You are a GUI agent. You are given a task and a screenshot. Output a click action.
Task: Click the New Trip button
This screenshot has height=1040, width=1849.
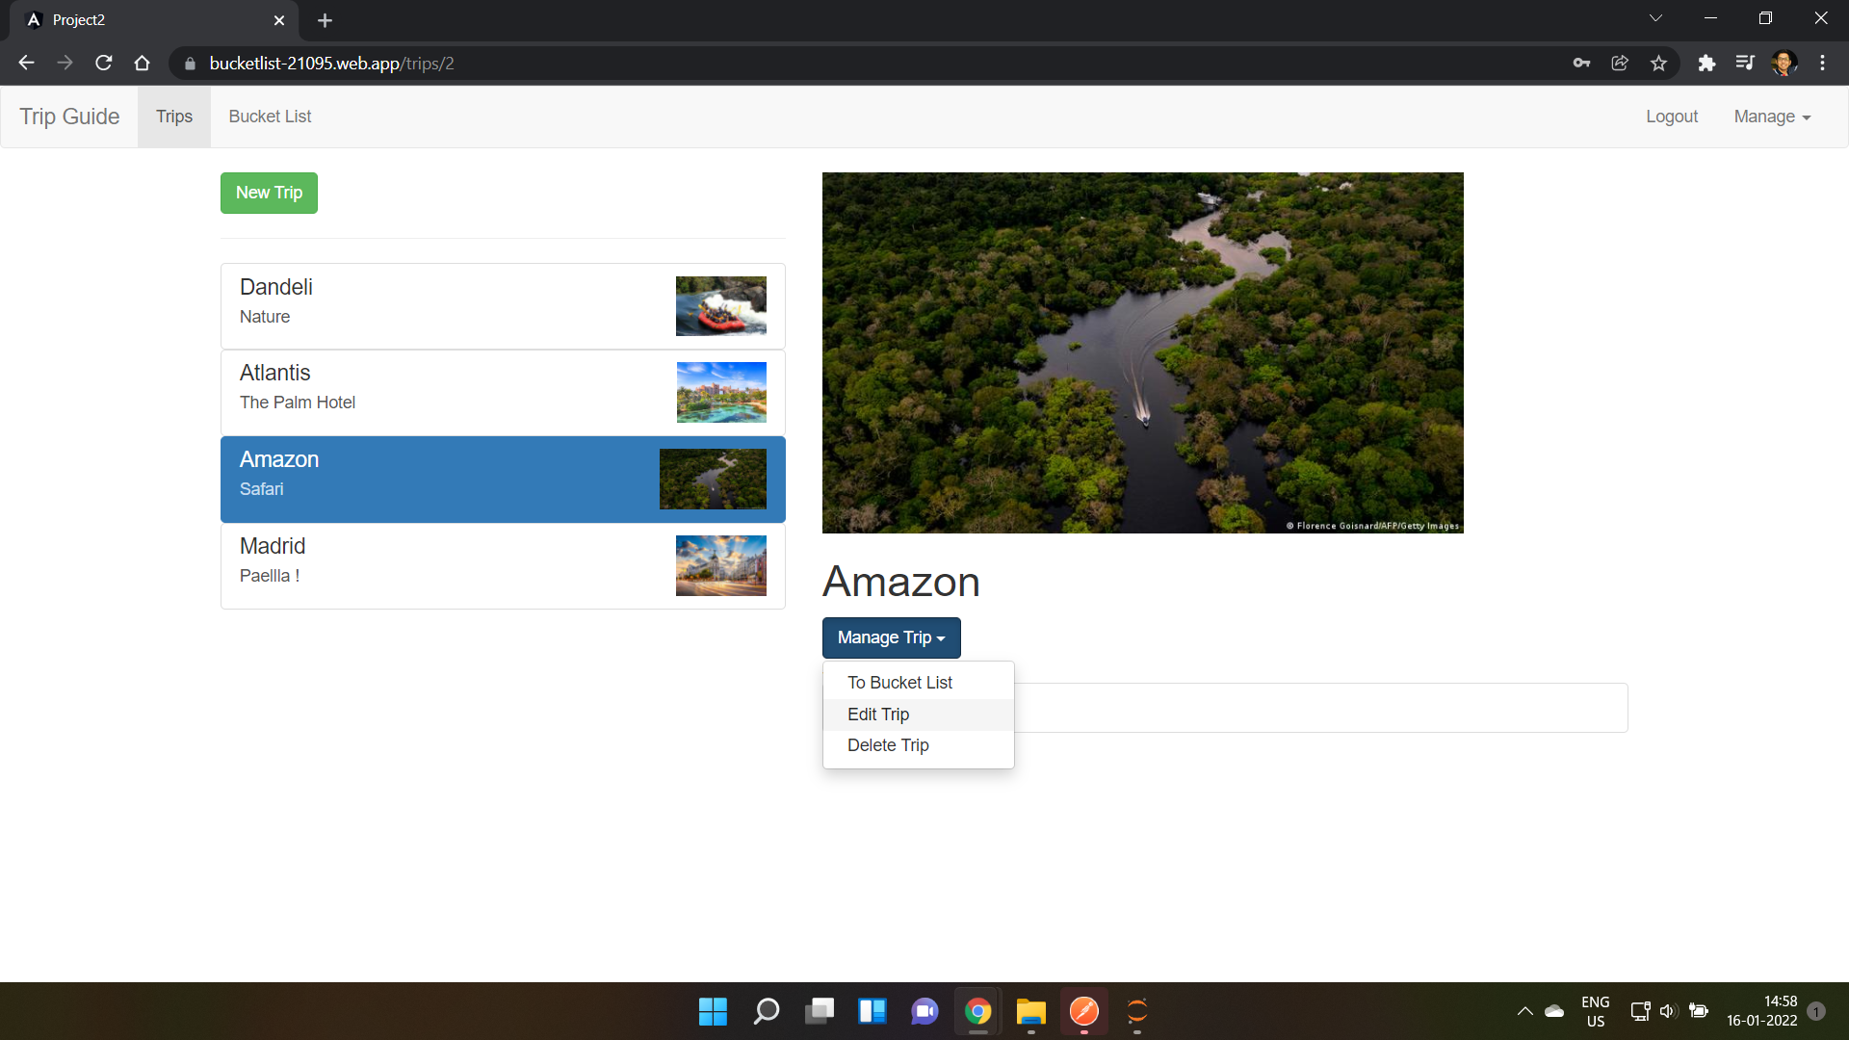coord(269,193)
